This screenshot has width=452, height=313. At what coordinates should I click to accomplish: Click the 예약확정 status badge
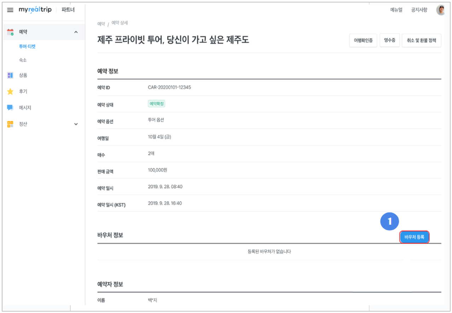click(x=157, y=104)
